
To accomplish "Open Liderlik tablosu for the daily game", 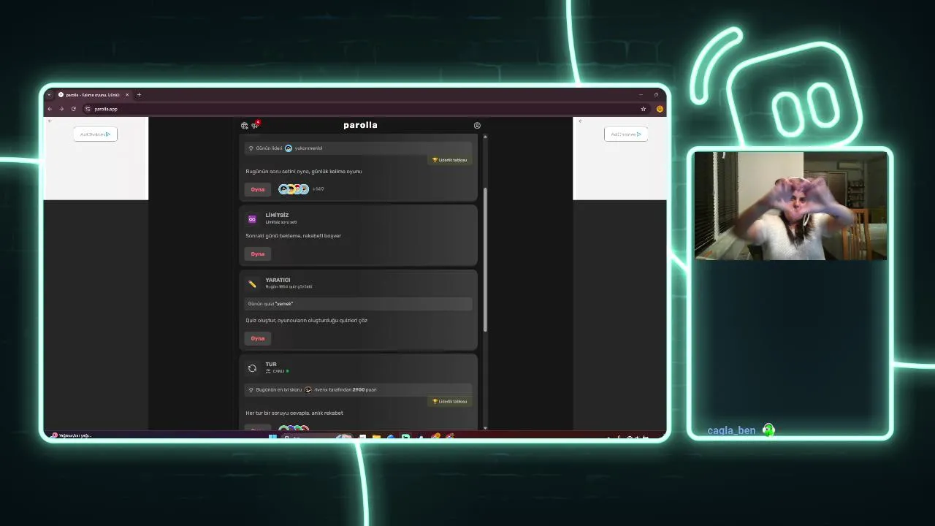I will coord(449,160).
